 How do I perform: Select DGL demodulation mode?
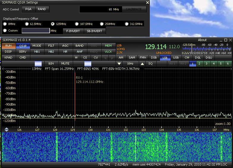point(198,58)
